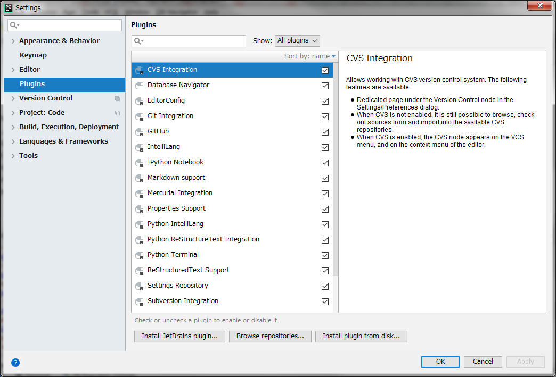Click the PyCharm logo in title bar
The width and height of the screenshot is (556, 377).
pos(9,7)
